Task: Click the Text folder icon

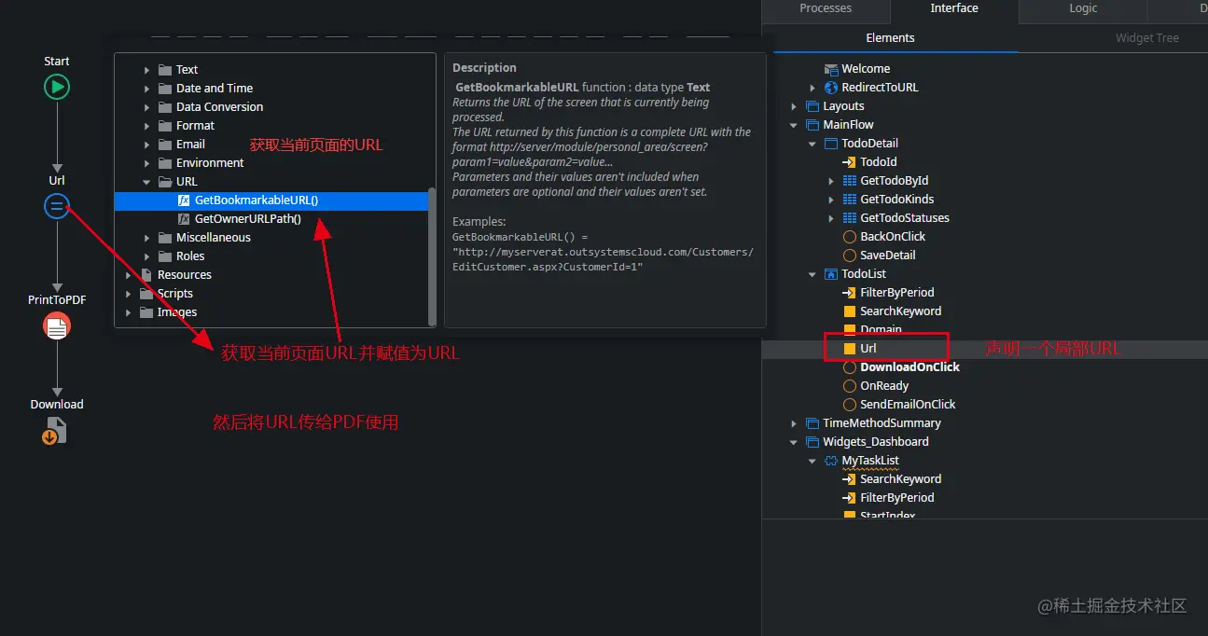Action: pyautogui.click(x=165, y=70)
